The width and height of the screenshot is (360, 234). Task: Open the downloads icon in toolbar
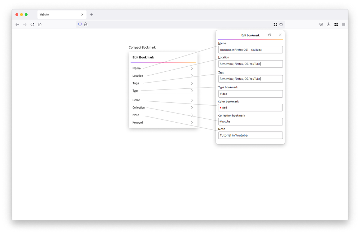329,25
